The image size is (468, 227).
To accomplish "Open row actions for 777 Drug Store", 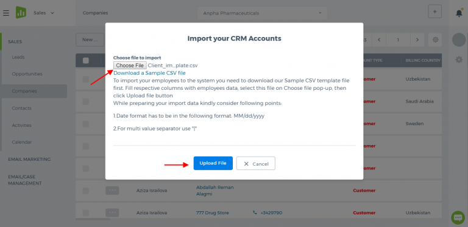I will (x=112, y=213).
